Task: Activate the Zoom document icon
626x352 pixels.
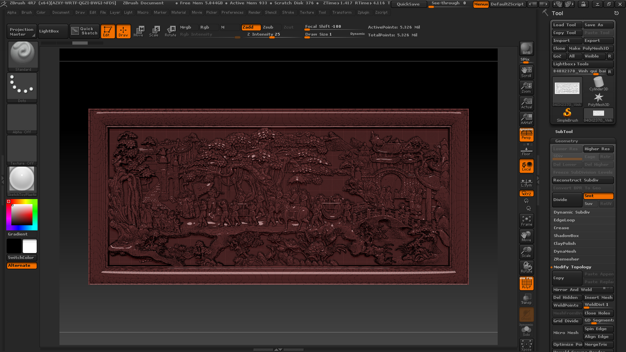Action: point(526,87)
